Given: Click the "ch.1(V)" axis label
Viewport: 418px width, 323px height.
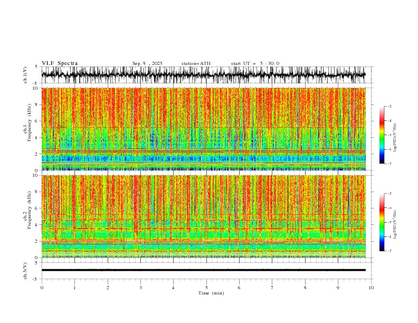Looking at the screenshot, I should click(x=25, y=75).
